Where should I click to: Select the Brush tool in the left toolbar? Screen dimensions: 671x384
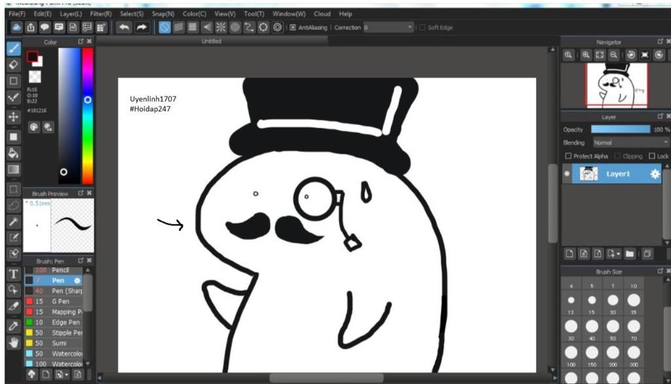(14, 48)
